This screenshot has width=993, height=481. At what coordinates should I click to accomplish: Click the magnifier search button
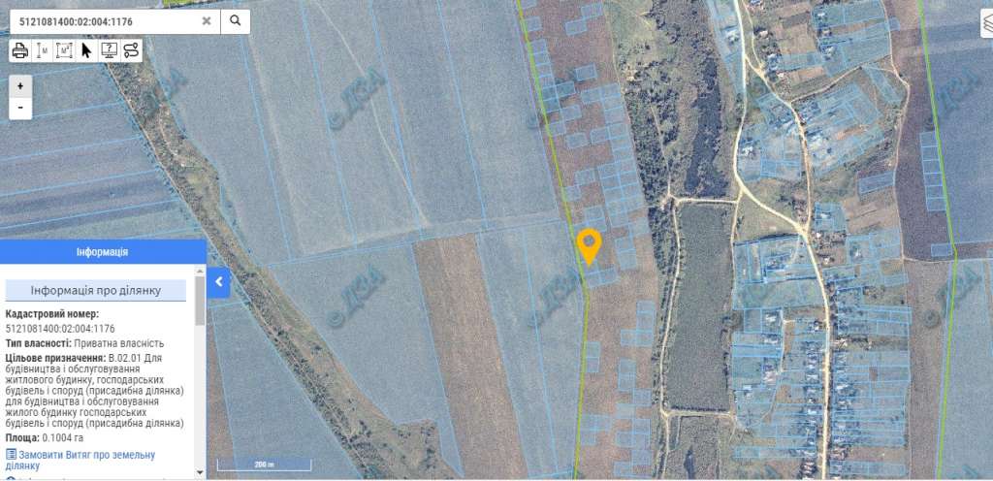(x=235, y=21)
